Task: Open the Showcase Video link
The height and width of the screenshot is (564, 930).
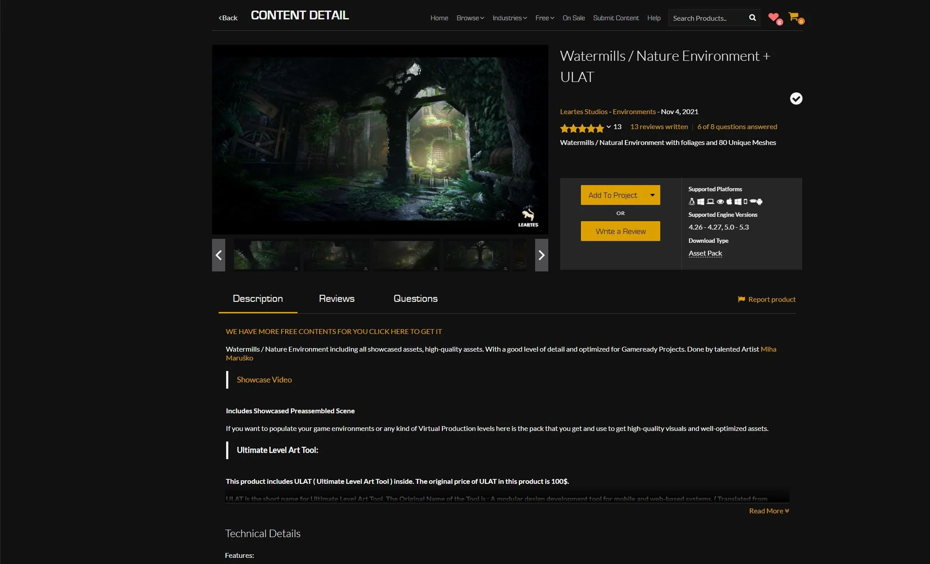Action: 264,380
